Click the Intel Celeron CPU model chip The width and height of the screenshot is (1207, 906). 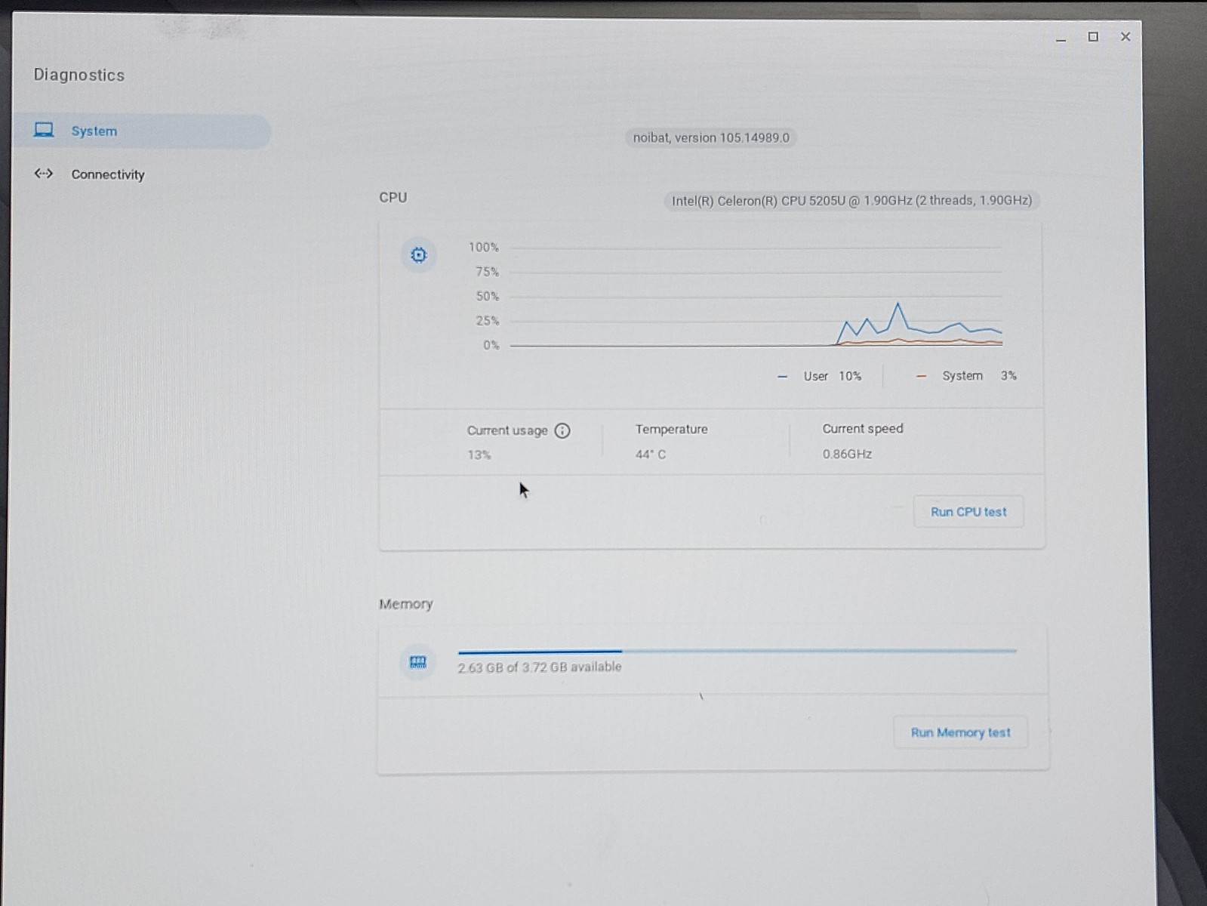tap(852, 201)
